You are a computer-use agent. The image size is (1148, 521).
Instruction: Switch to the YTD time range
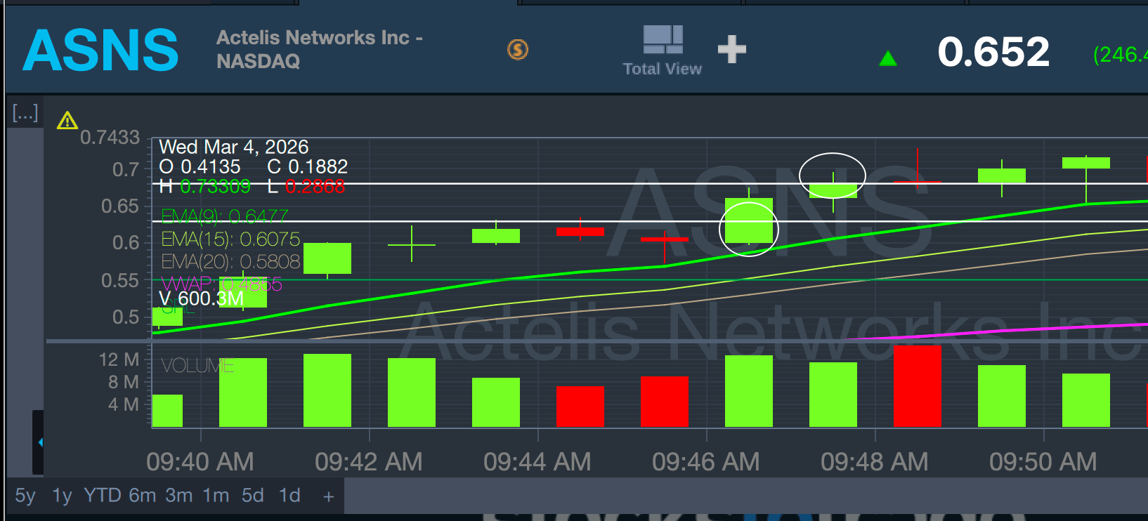103,496
